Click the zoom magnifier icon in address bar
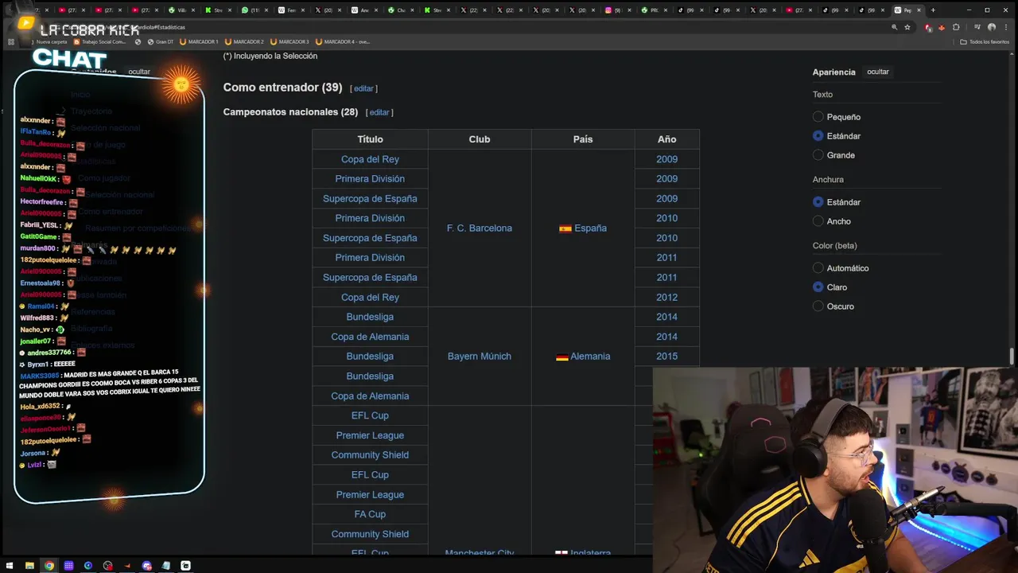 894,27
